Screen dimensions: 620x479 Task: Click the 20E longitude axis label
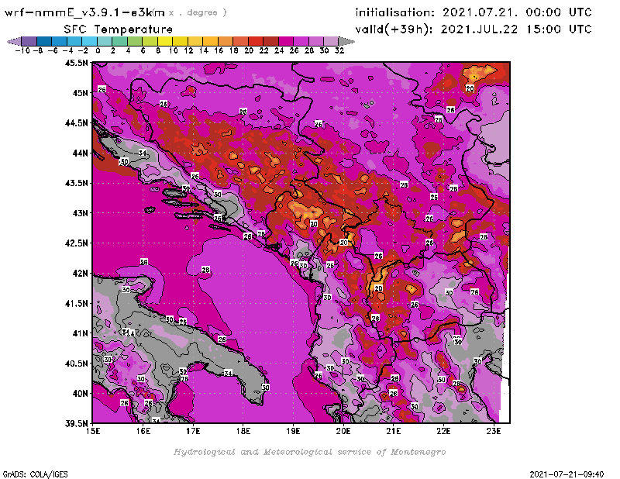[343, 431]
